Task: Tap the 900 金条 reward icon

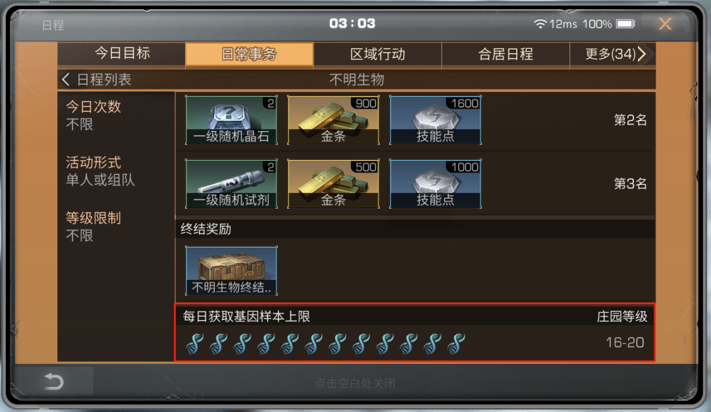Action: tap(333, 120)
